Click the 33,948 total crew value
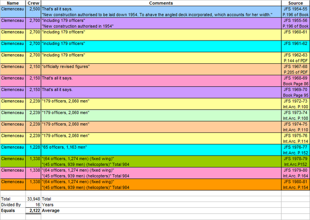The width and height of the screenshot is (310, 220). 33,199
